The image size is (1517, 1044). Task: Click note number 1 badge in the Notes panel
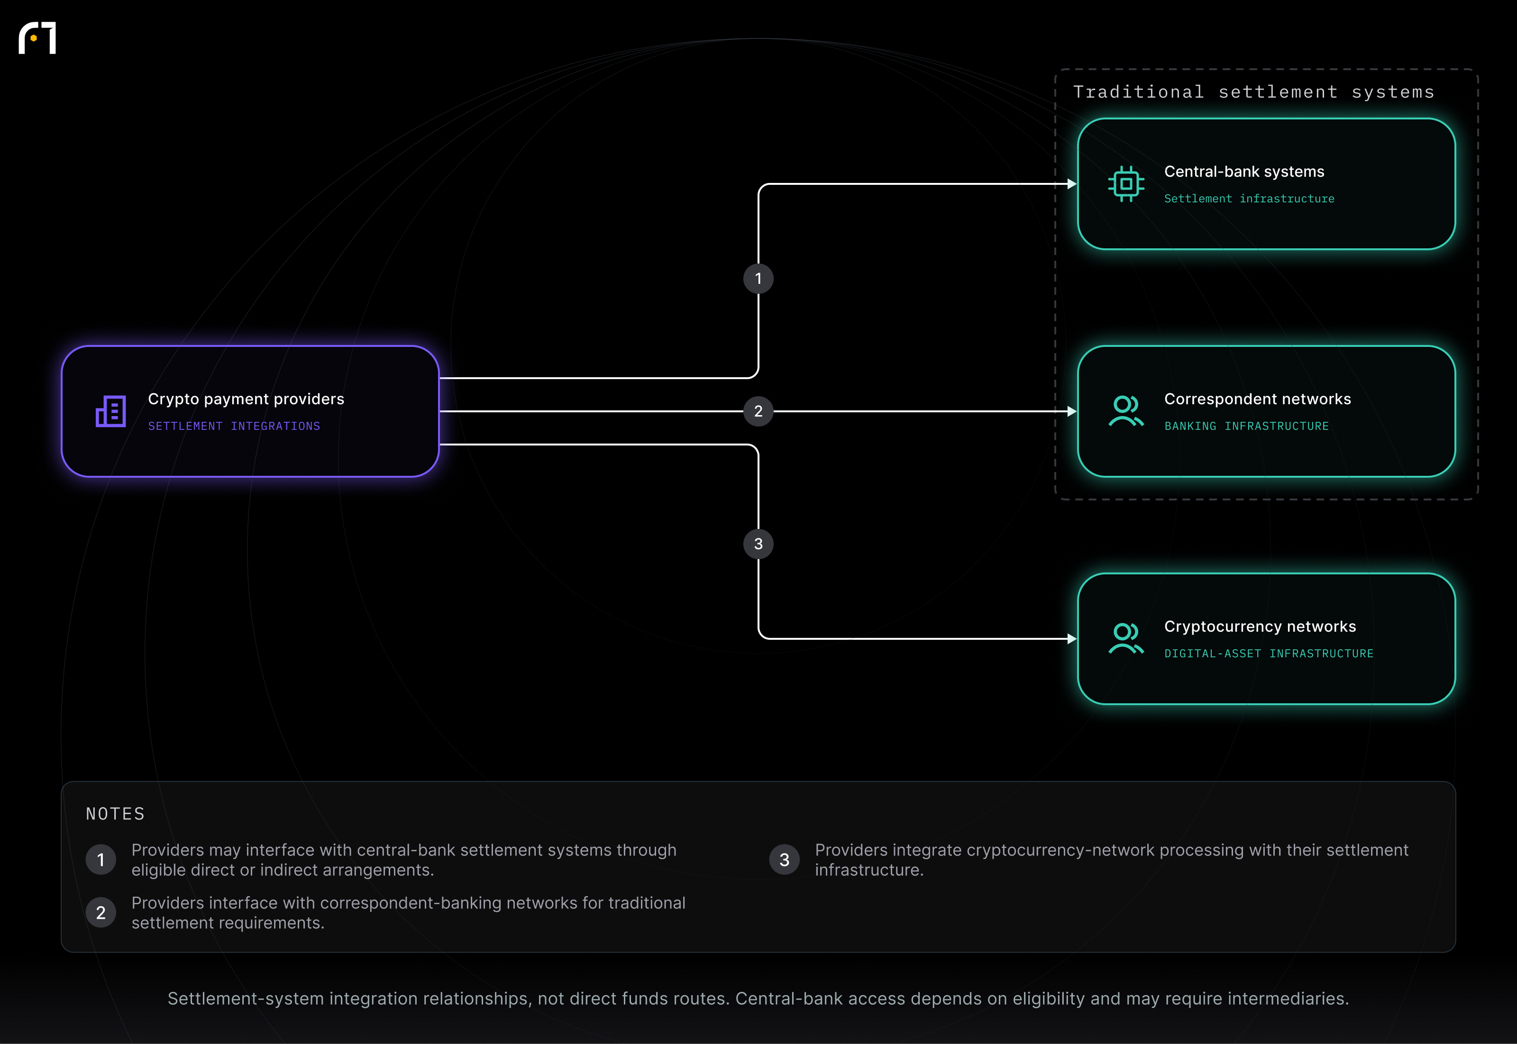point(101,860)
